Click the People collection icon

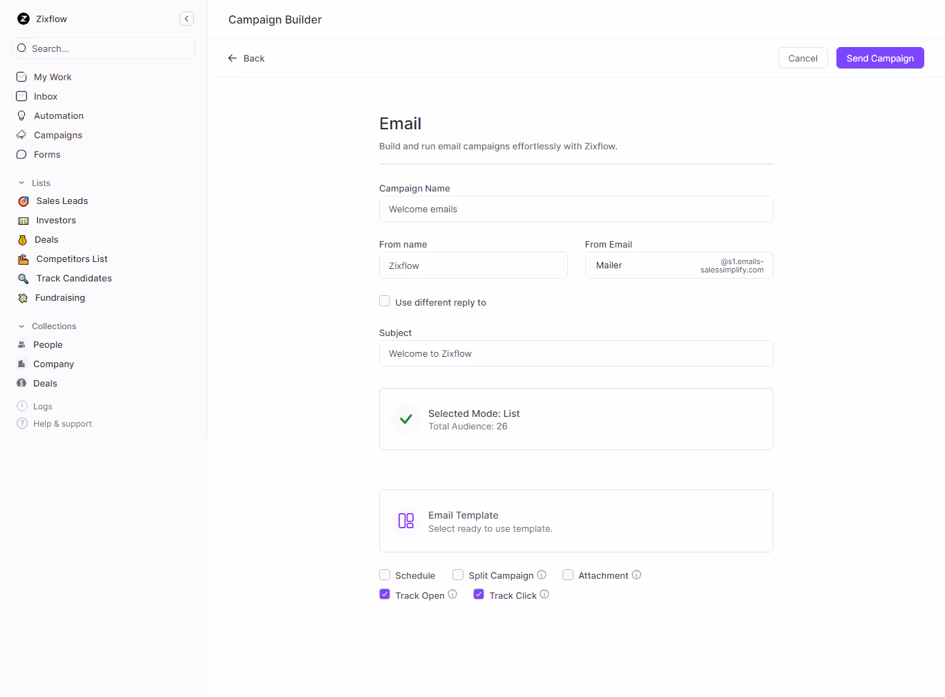point(21,344)
